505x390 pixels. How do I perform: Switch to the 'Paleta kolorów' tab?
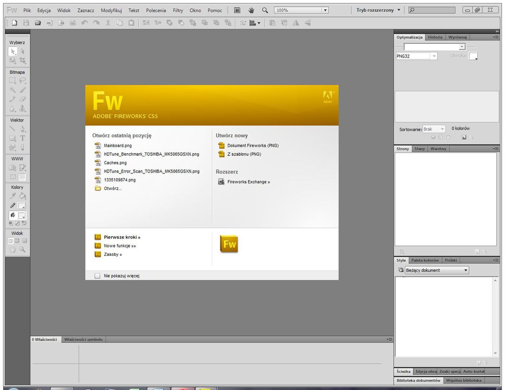[x=425, y=261]
